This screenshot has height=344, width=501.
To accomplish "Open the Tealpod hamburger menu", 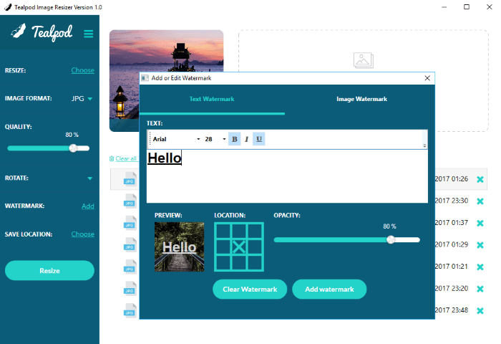I will click(89, 34).
